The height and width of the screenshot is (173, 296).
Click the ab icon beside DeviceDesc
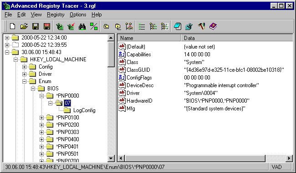122,85
